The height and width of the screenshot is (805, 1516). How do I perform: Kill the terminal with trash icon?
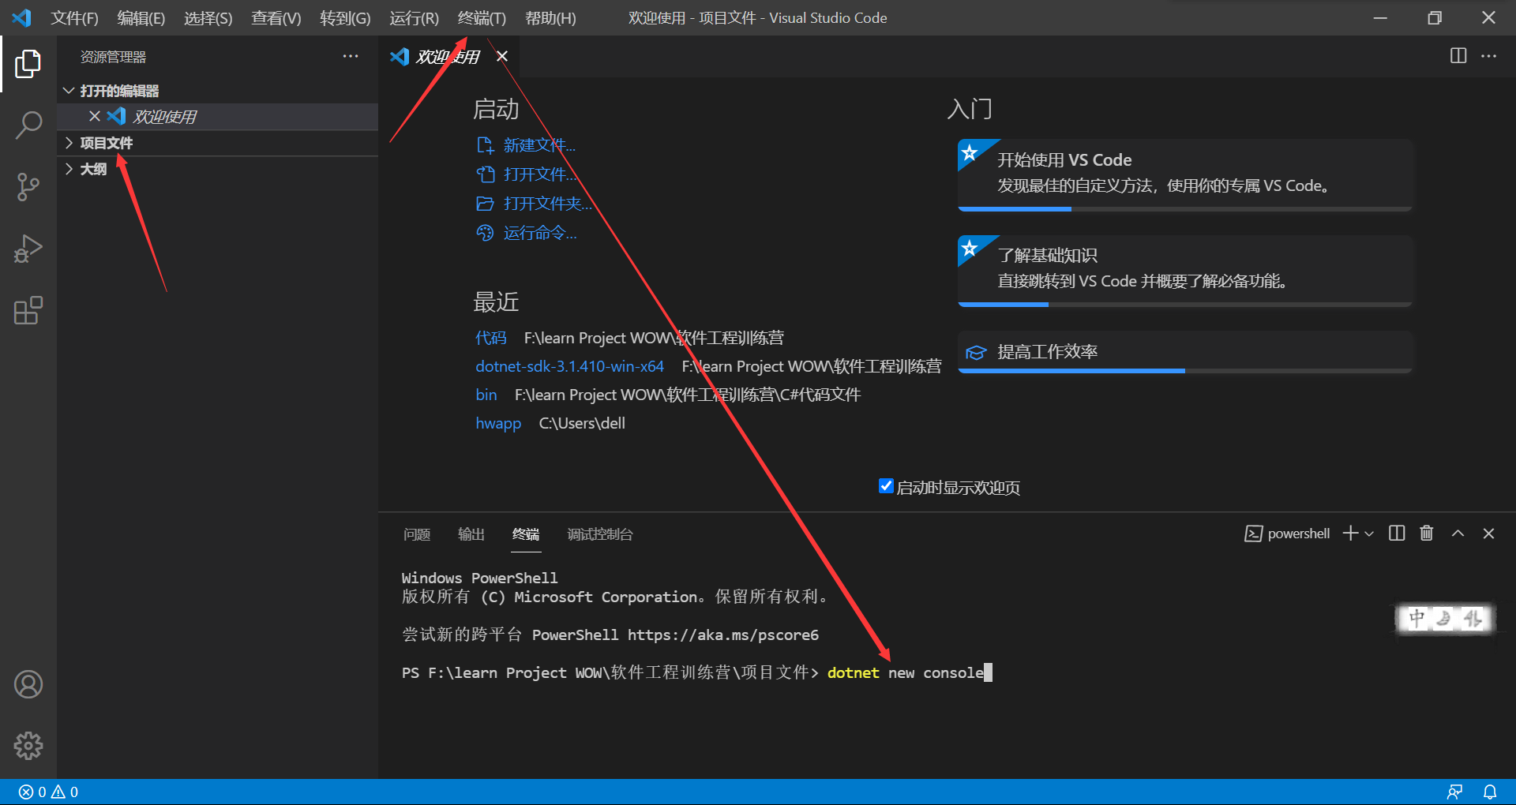point(1426,534)
